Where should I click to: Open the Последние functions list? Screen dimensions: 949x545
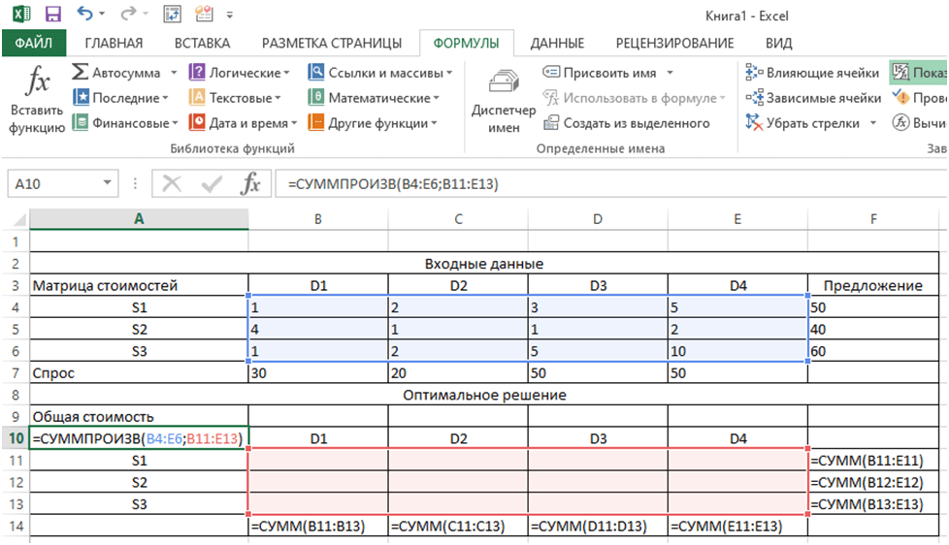coord(119,97)
